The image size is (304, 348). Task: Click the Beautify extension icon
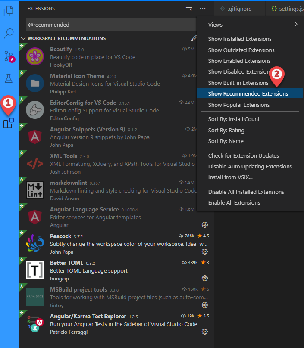[35, 56]
